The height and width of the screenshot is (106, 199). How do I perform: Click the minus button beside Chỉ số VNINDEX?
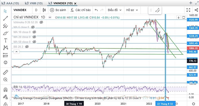[x=50, y=17]
